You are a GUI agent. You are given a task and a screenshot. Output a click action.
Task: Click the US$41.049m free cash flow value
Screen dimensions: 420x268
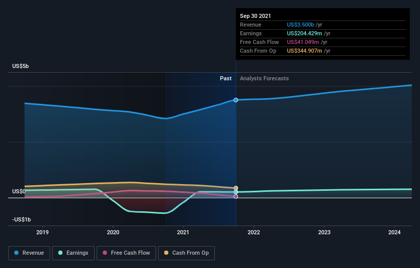tap(303, 42)
